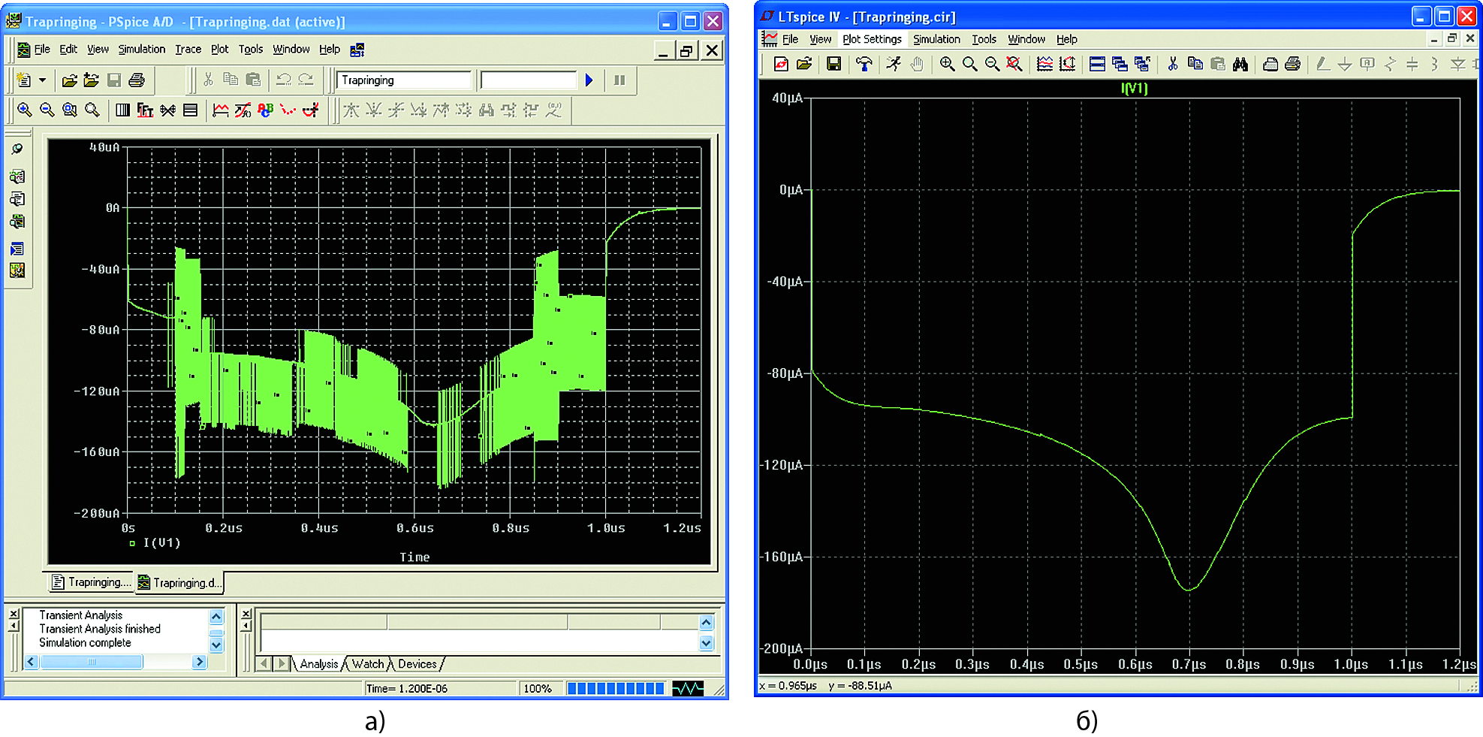Select the Devices tab in PSpice
This screenshot has width=1483, height=737.
[x=417, y=664]
